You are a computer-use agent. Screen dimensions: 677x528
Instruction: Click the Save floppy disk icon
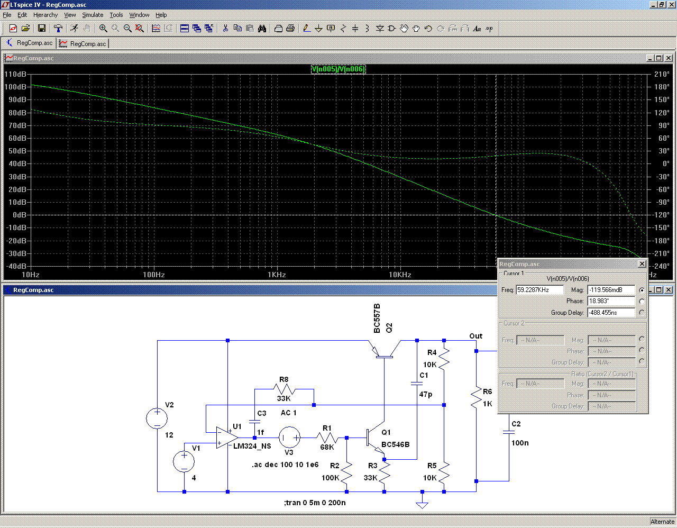[42, 29]
